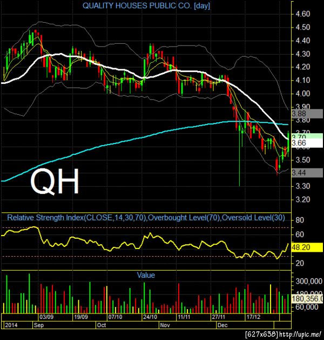Select the Sep month label
324x340 pixels.
click(x=39, y=325)
